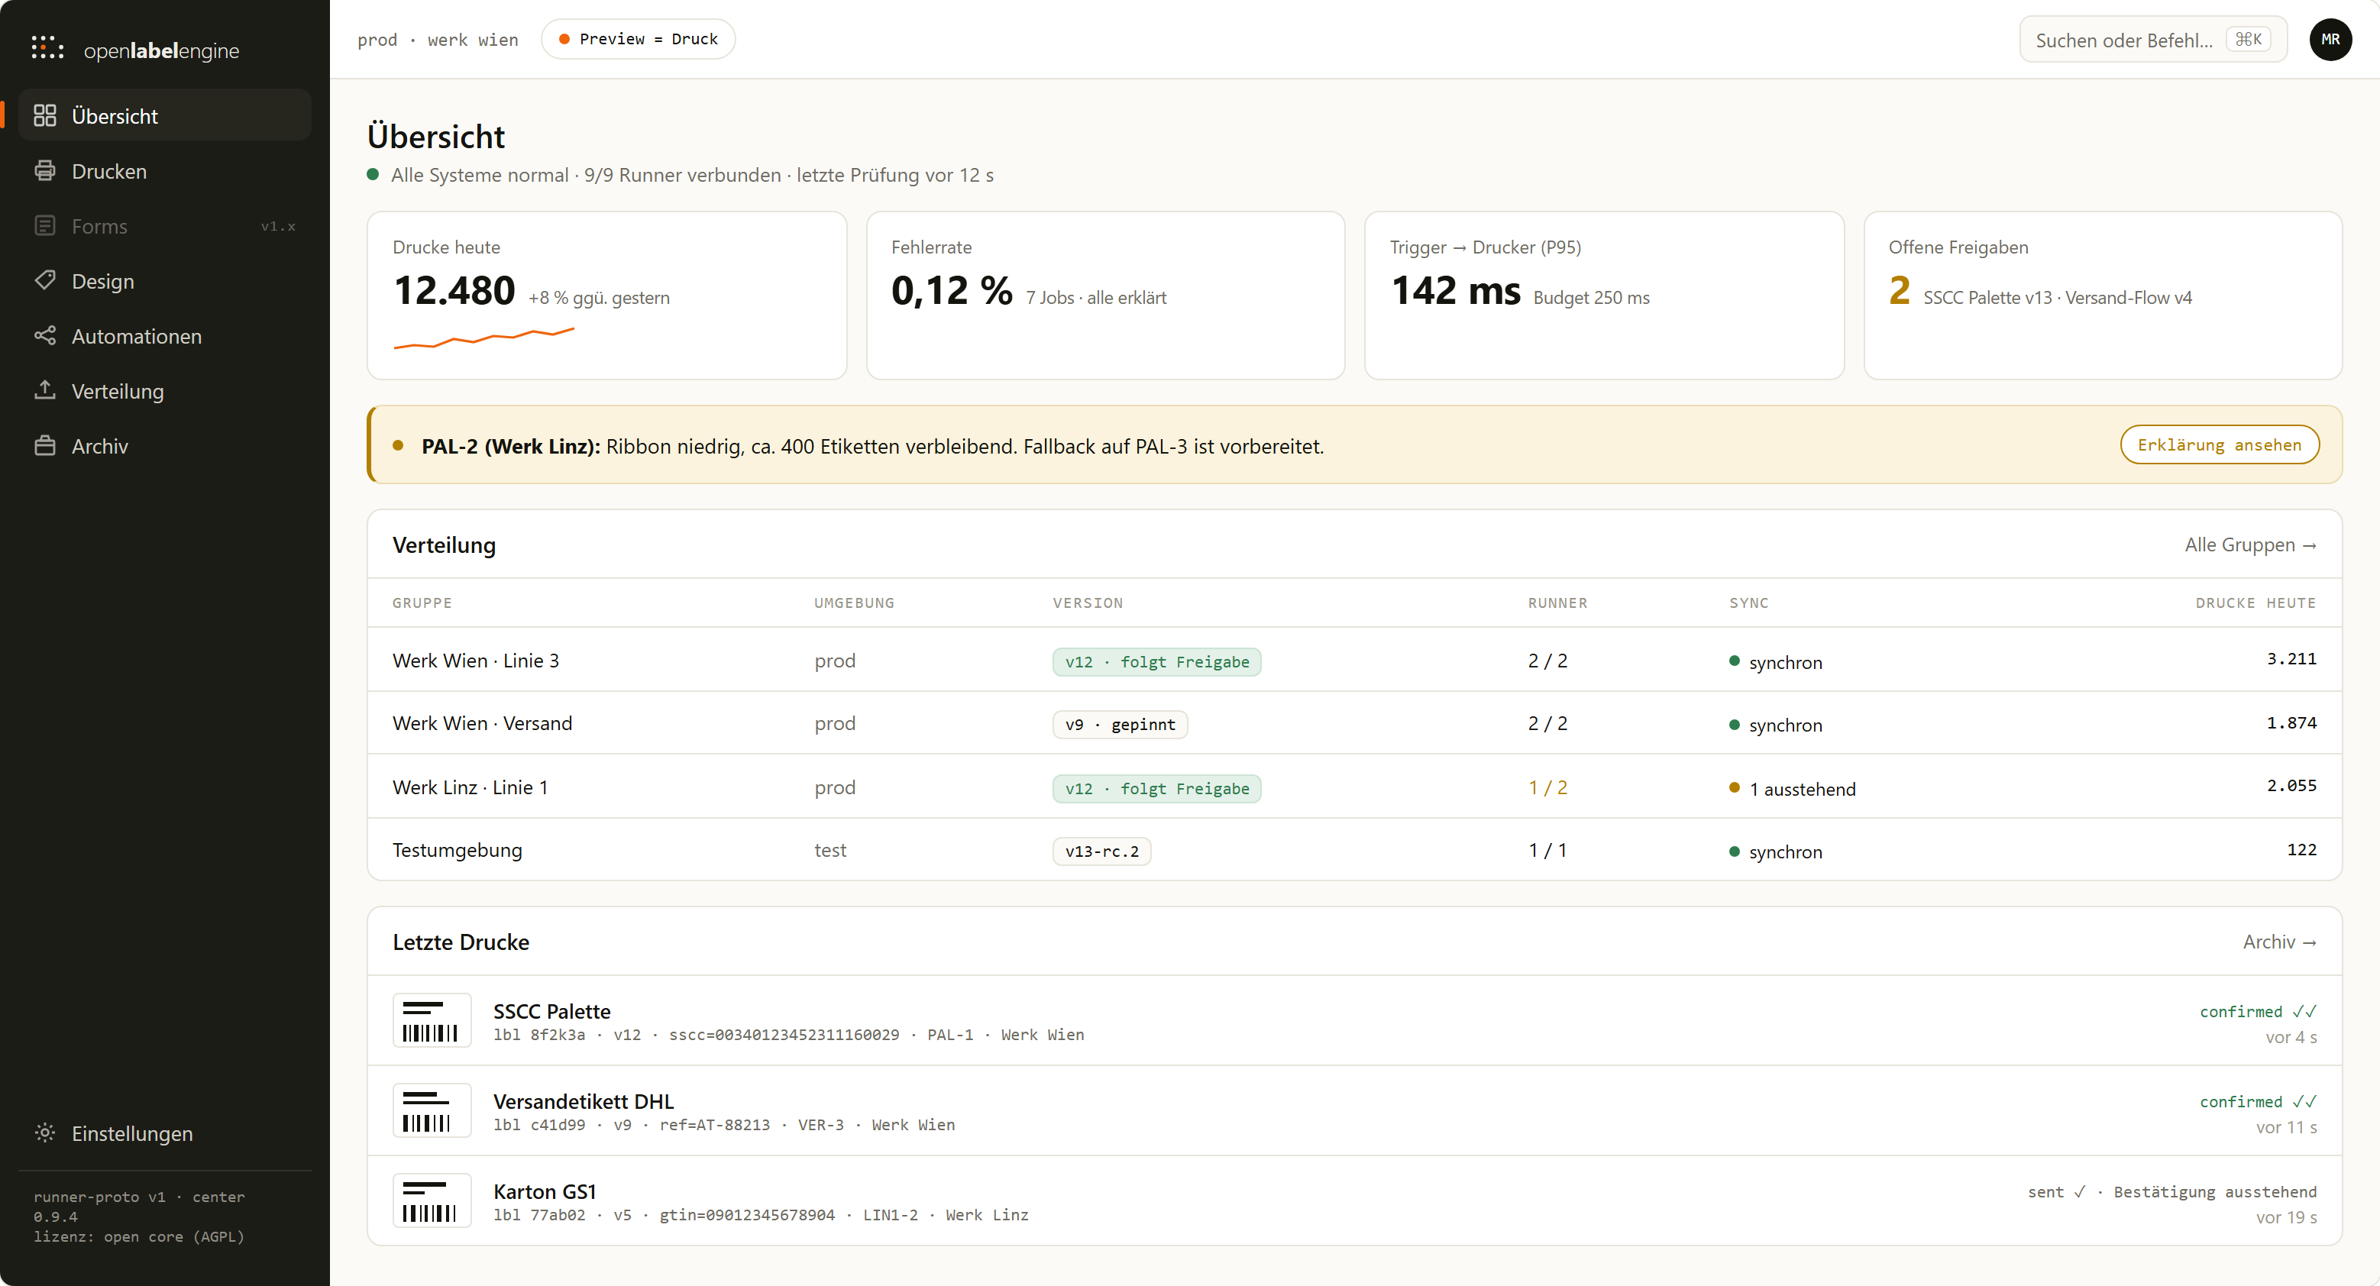Image resolution: width=2380 pixels, height=1286 pixels.
Task: Open the Karton GS1 print entry
Action: (x=1354, y=1200)
